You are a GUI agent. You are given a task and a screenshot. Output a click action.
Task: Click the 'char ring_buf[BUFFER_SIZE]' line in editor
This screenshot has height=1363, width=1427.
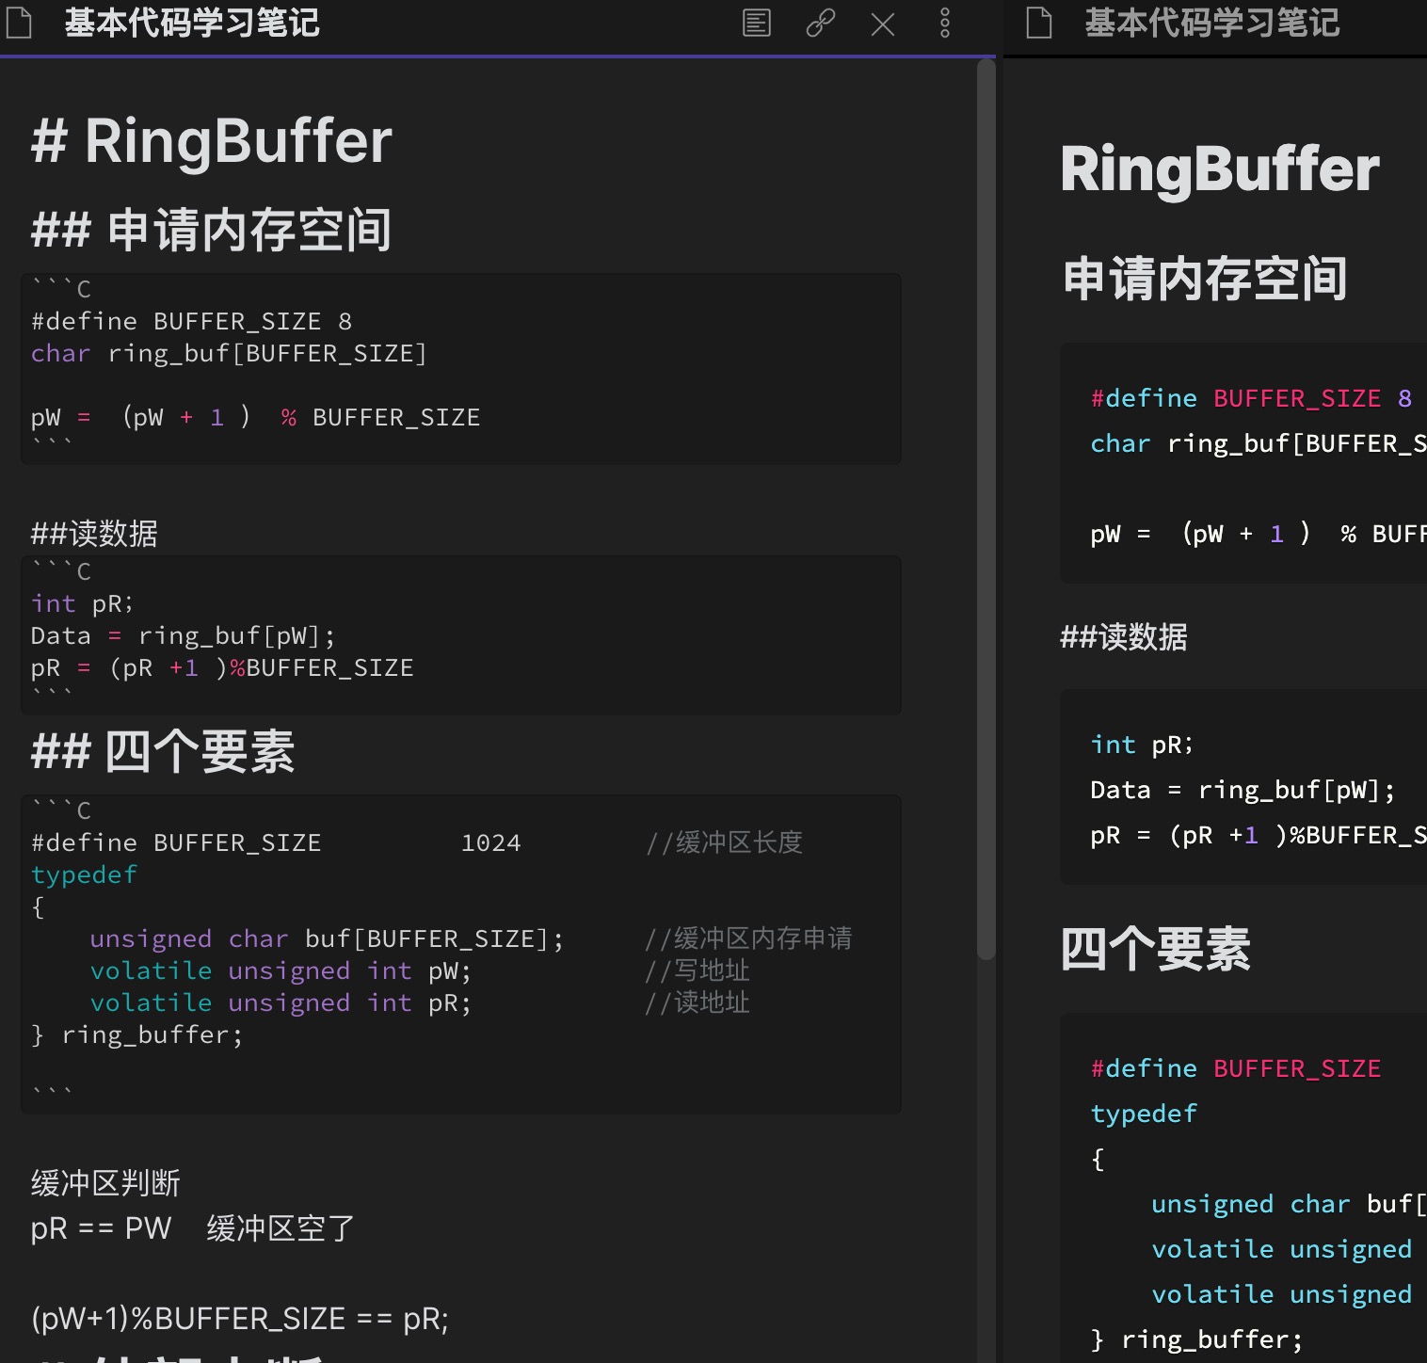[229, 354]
